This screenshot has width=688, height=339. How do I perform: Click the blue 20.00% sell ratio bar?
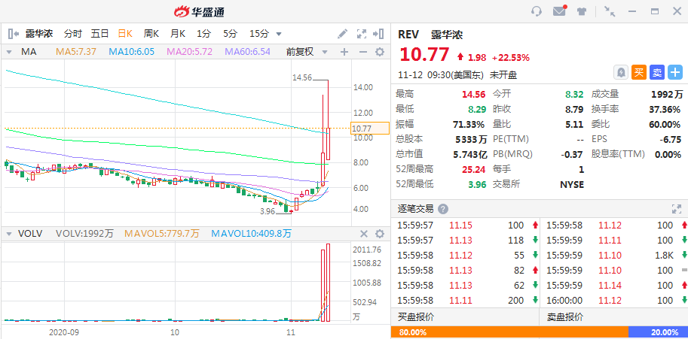tap(657, 332)
